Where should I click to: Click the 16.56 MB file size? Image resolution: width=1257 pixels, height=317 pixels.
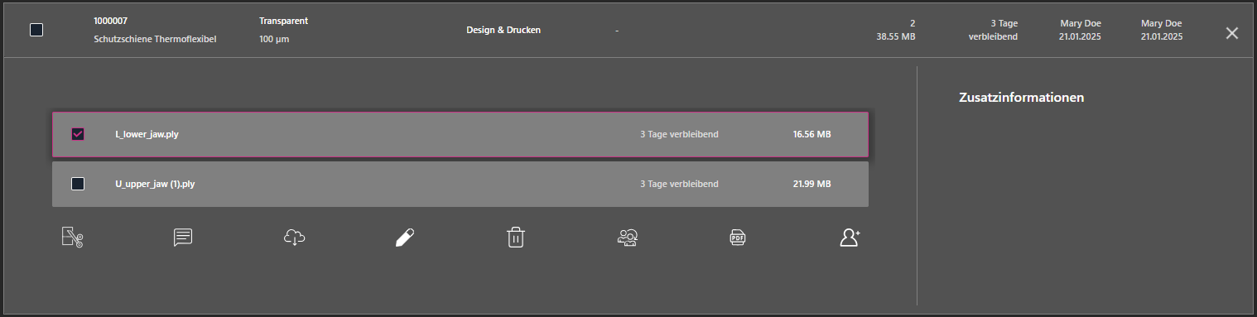[812, 134]
